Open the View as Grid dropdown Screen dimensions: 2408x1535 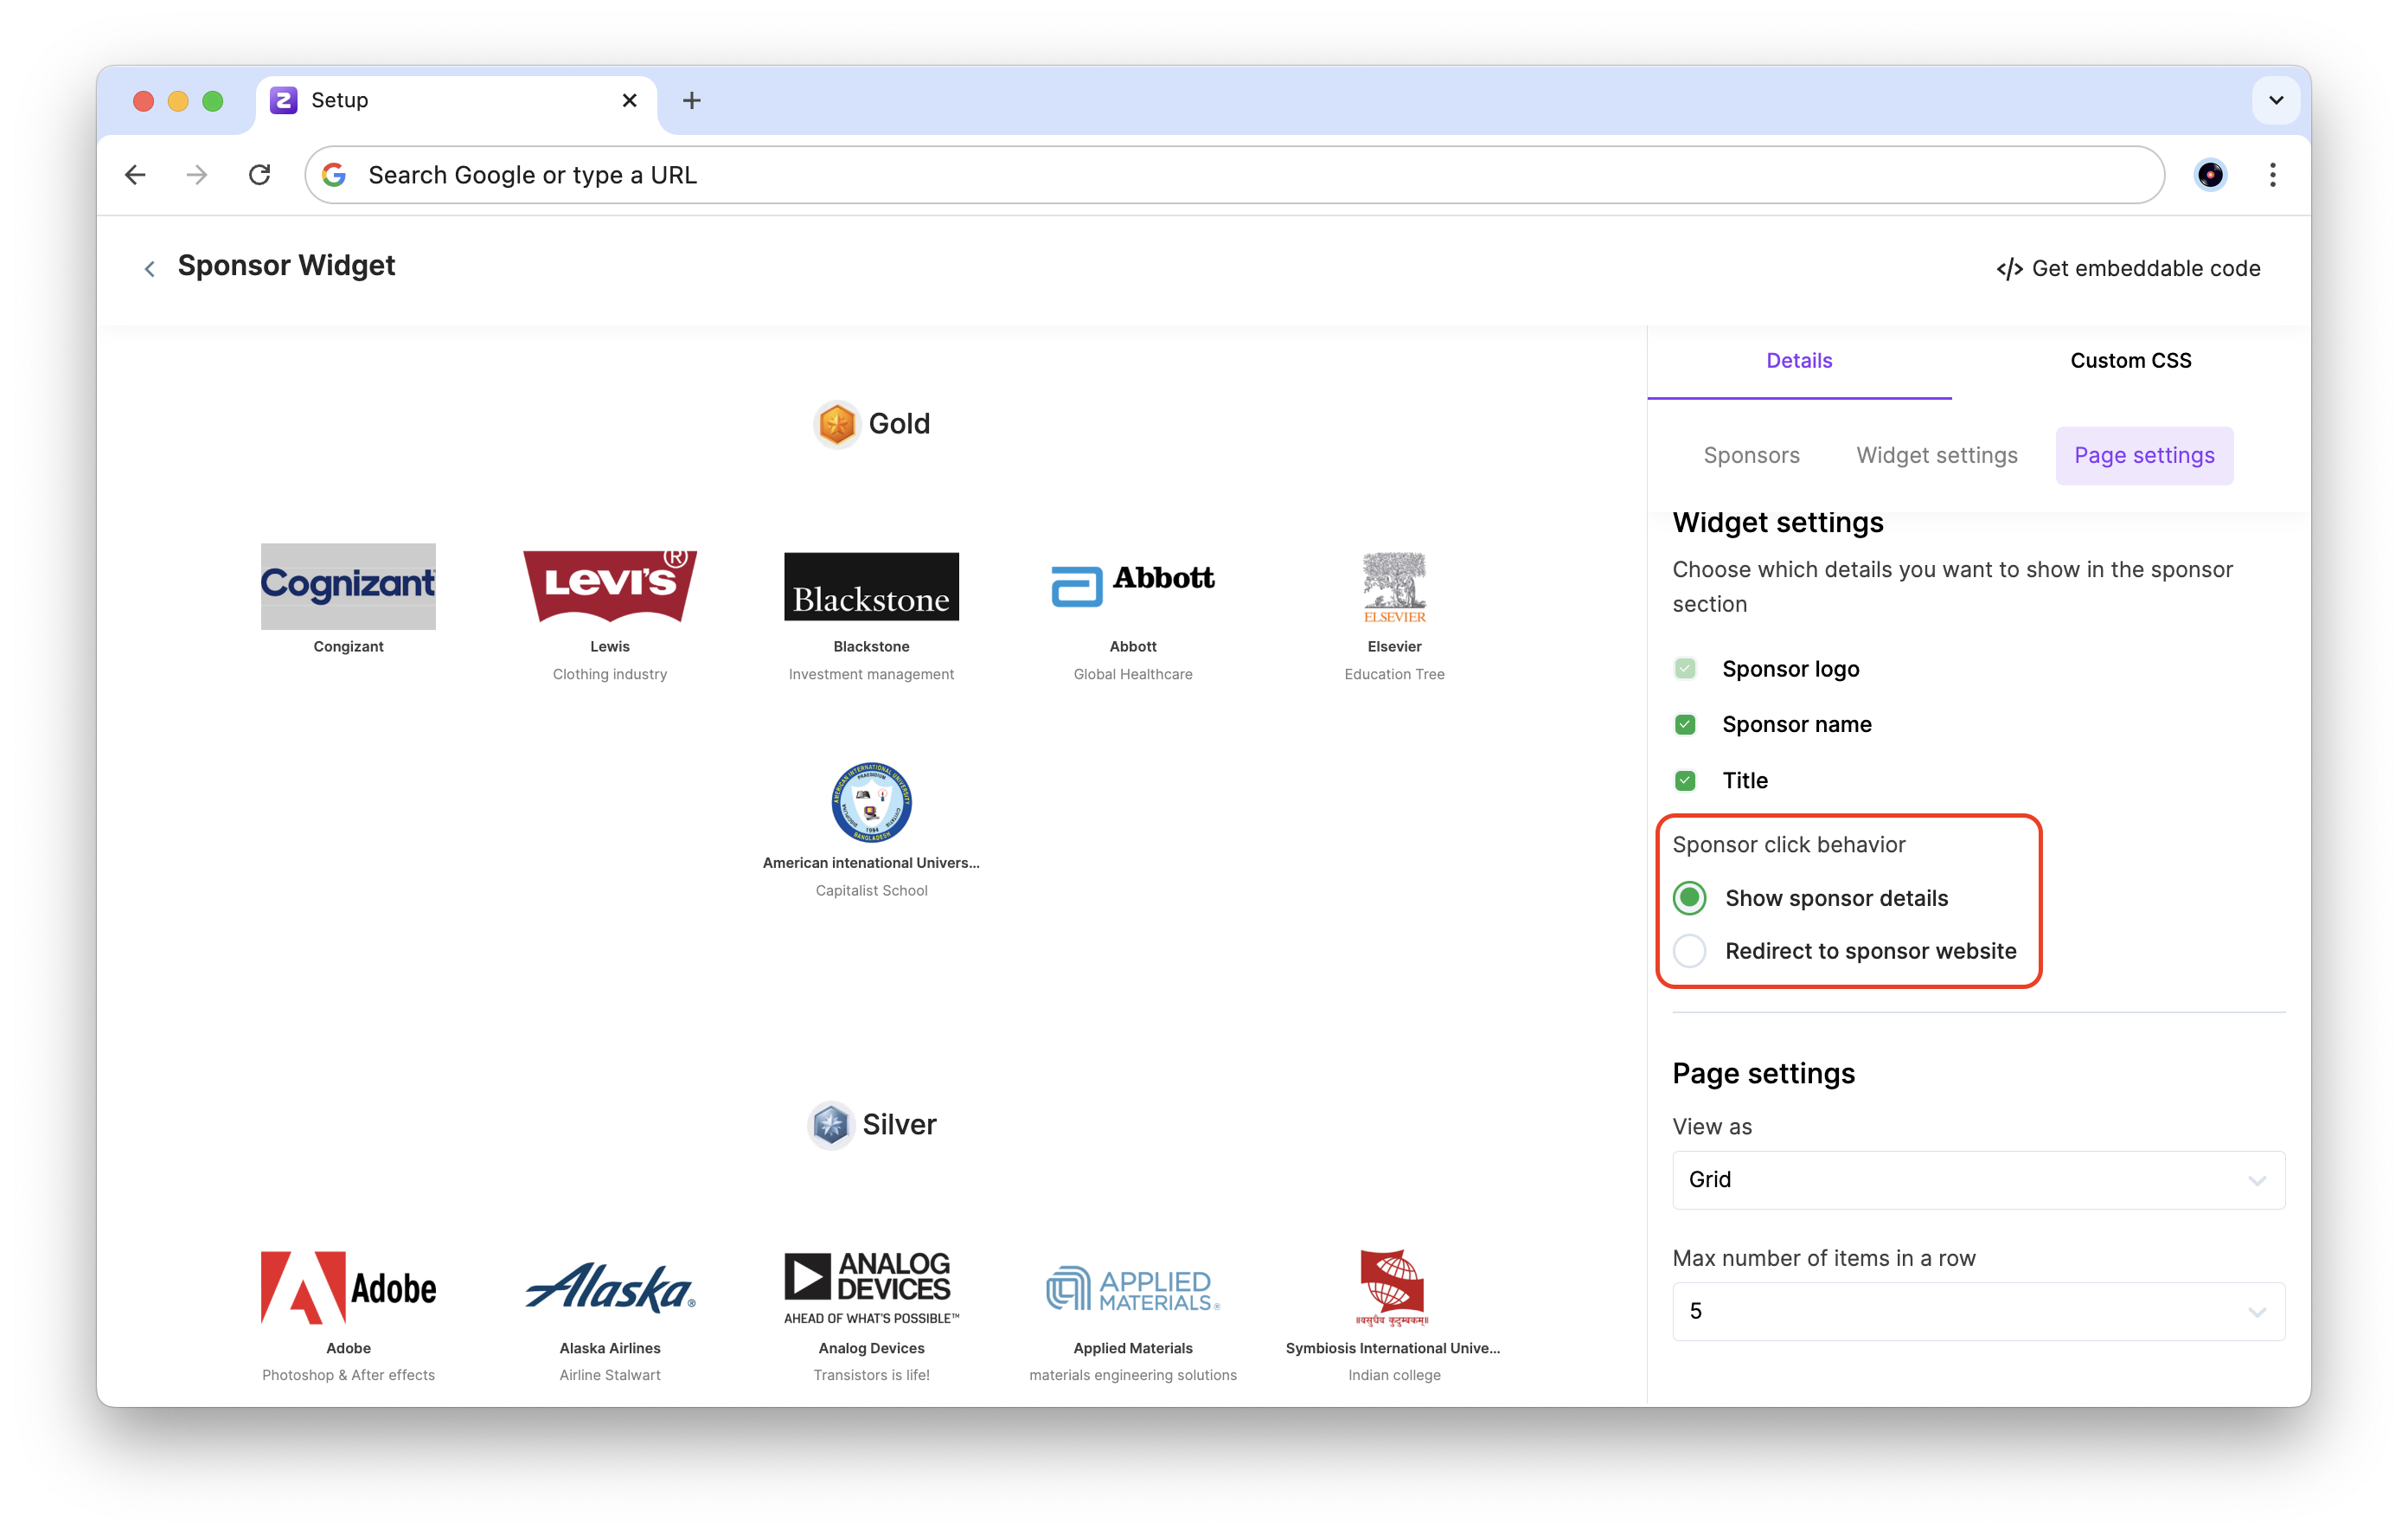[x=1977, y=1179]
